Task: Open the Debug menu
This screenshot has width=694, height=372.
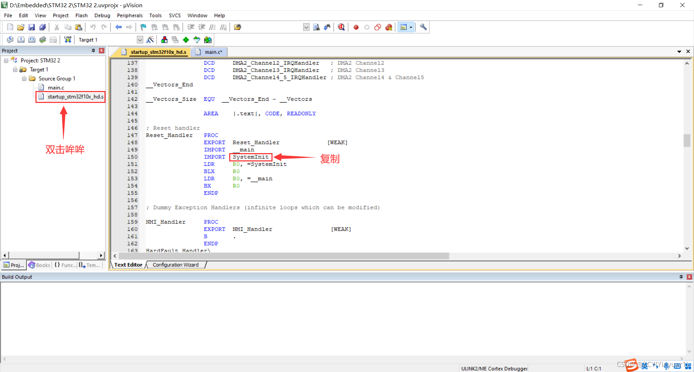Action: point(102,16)
